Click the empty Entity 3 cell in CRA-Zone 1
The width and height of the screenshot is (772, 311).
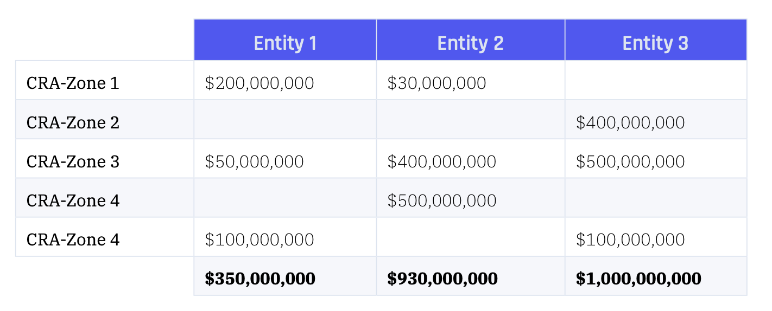[x=656, y=80]
